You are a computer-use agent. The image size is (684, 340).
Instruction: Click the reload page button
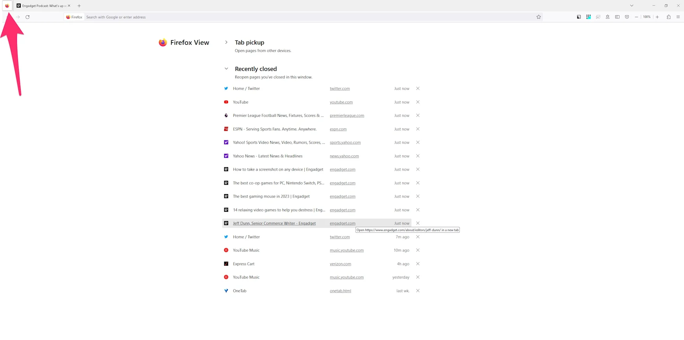27,17
